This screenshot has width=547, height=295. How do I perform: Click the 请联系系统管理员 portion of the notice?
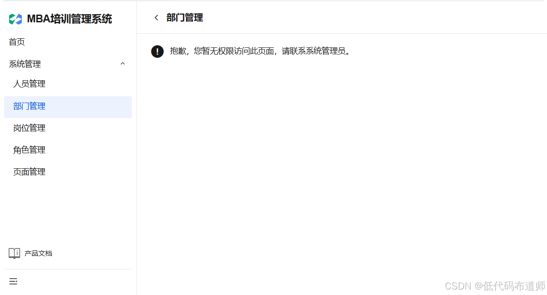[x=313, y=51]
